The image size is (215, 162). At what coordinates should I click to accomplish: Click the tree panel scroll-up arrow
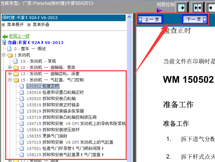(129, 17)
